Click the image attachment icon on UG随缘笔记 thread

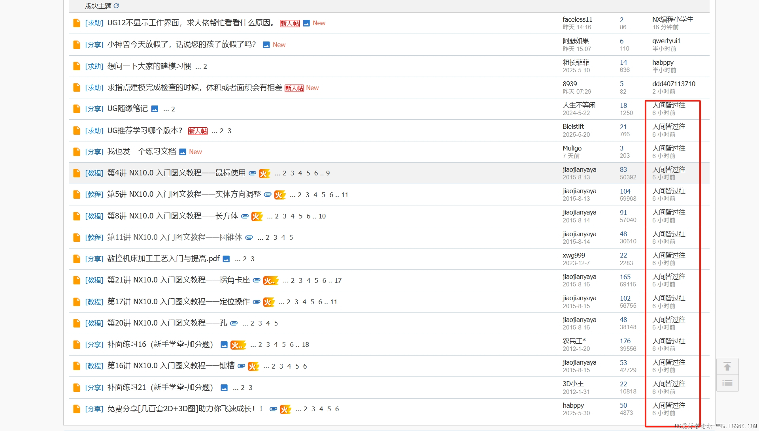click(x=155, y=109)
